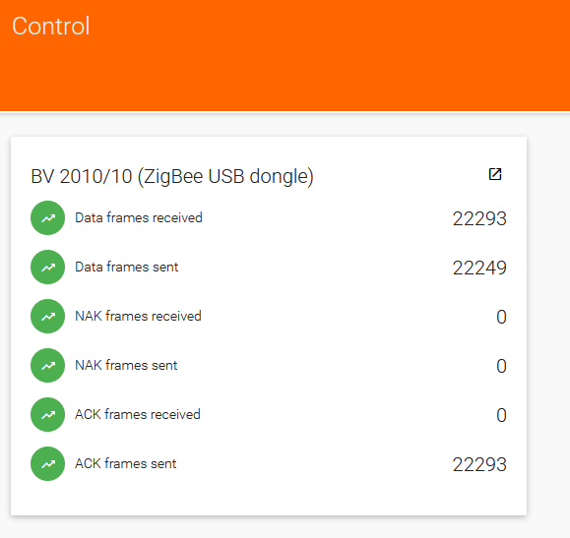Open the BV 2010/10 (ZigBee USB dongle) title

[x=172, y=177]
